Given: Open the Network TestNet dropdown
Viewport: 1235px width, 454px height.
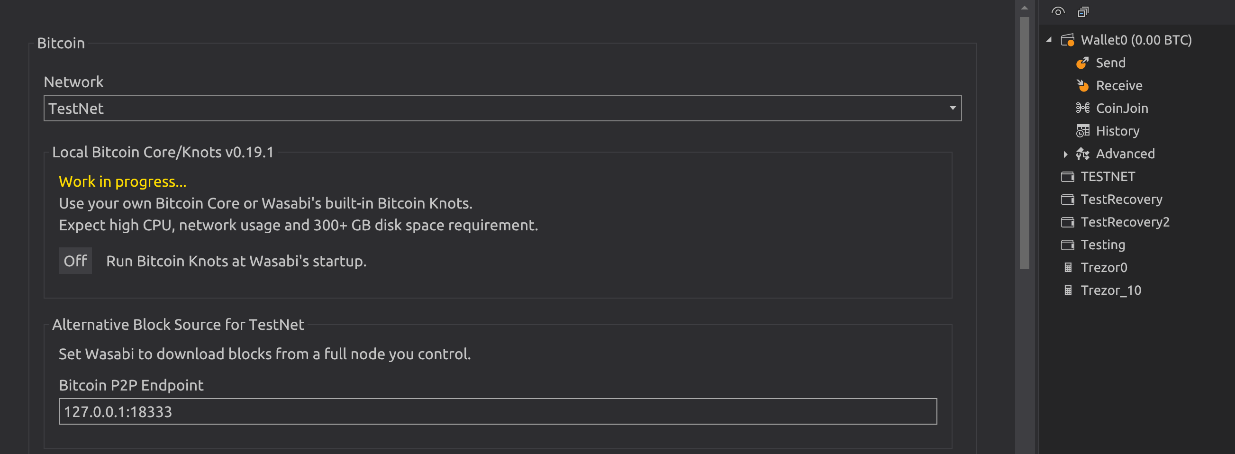Looking at the screenshot, I should (x=502, y=109).
